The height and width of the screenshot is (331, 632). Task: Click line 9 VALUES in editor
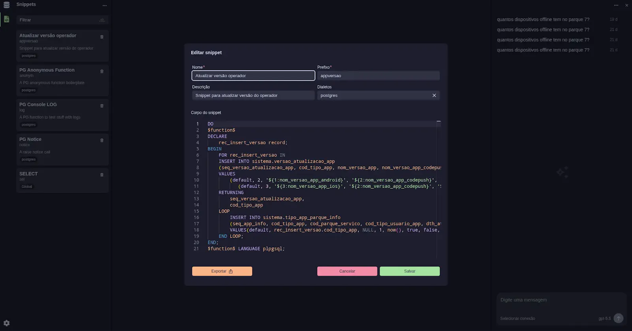point(227,174)
